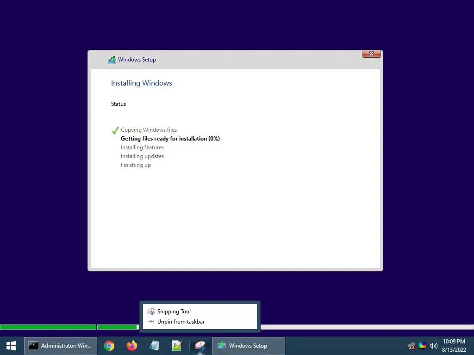Switch to Windows Setup taskbar button
The height and width of the screenshot is (355, 474).
click(248, 346)
